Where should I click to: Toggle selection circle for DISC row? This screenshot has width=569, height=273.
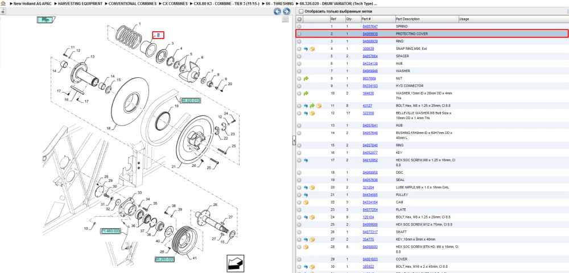(299, 173)
